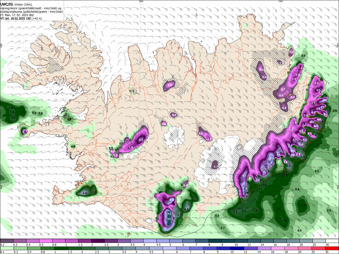Click the 4.8 snowfall value on the map
The width and height of the screenshot is (339, 254).
click(325, 100)
